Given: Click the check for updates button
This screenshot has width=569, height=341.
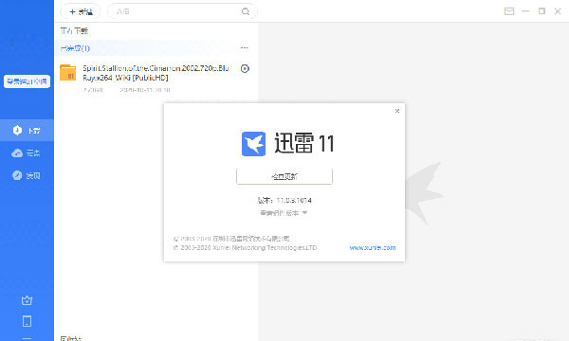Looking at the screenshot, I should pyautogui.click(x=284, y=176).
